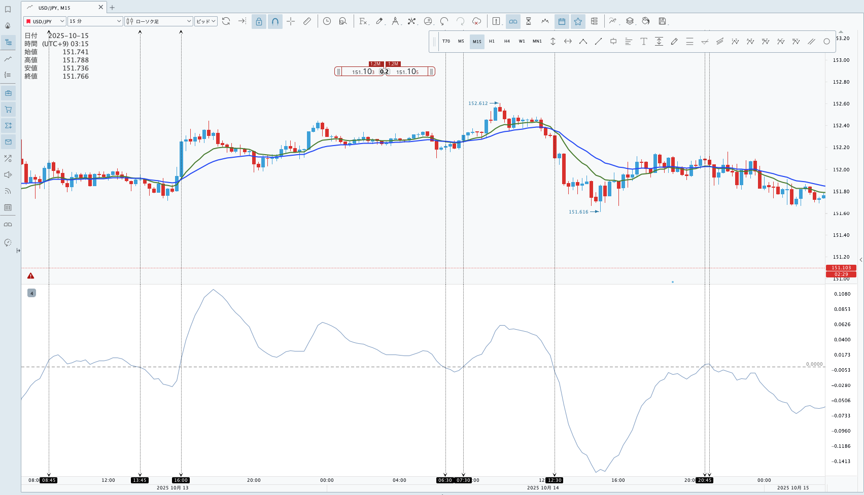
Task: Toggle magnet snap mode
Action: tap(275, 21)
